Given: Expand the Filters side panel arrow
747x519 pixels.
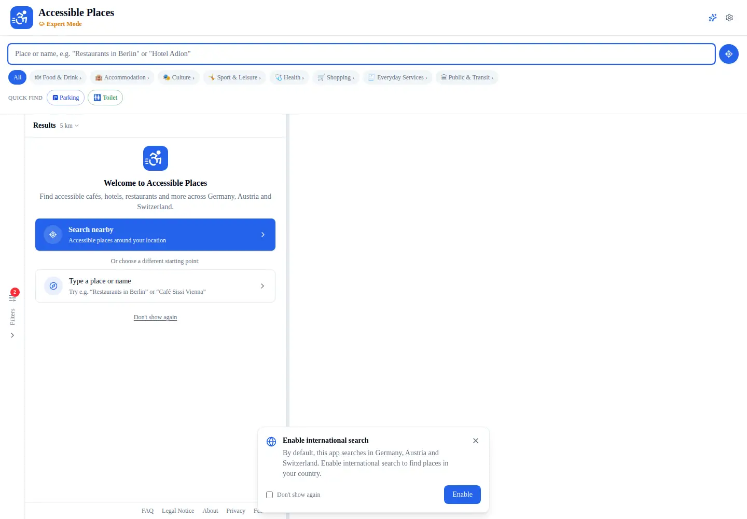Looking at the screenshot, I should tap(12, 335).
